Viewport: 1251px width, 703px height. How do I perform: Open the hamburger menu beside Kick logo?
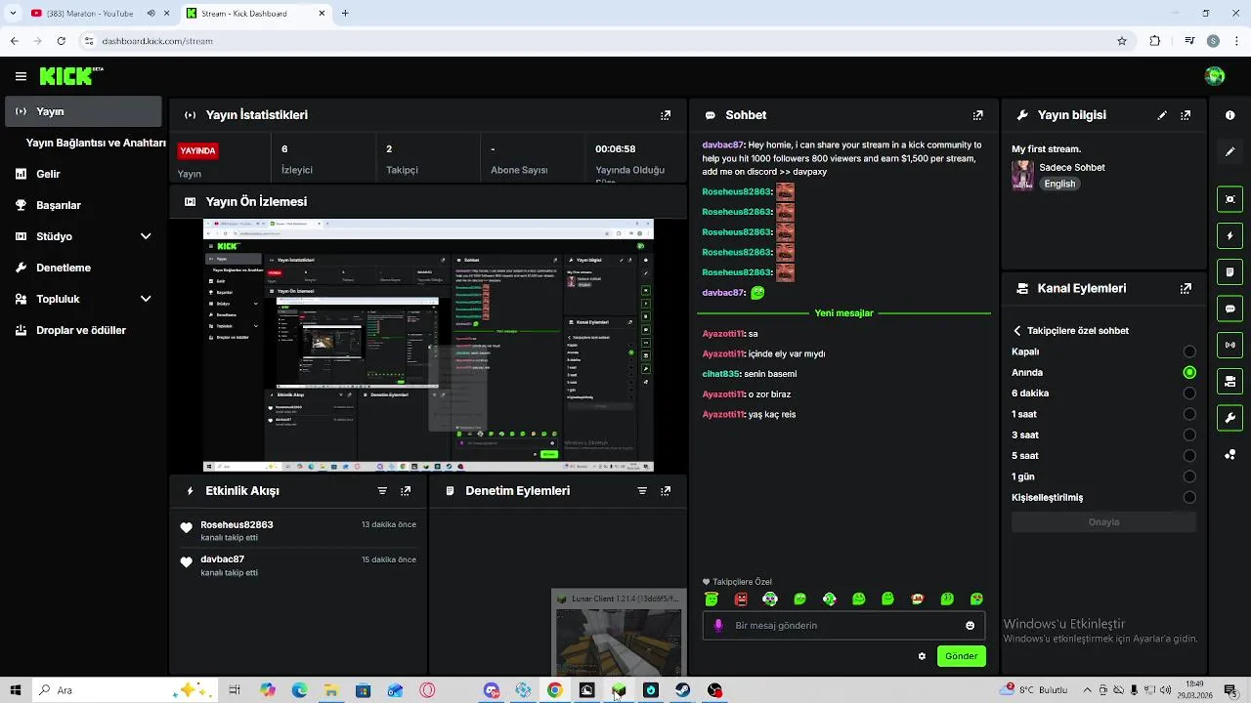[21, 76]
